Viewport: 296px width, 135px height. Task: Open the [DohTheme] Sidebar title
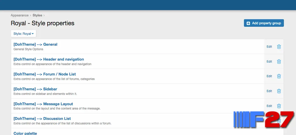35,89
